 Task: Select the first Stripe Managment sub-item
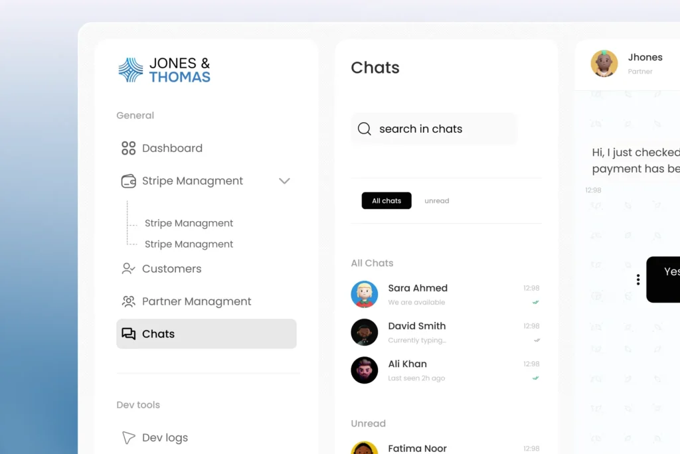coord(189,223)
